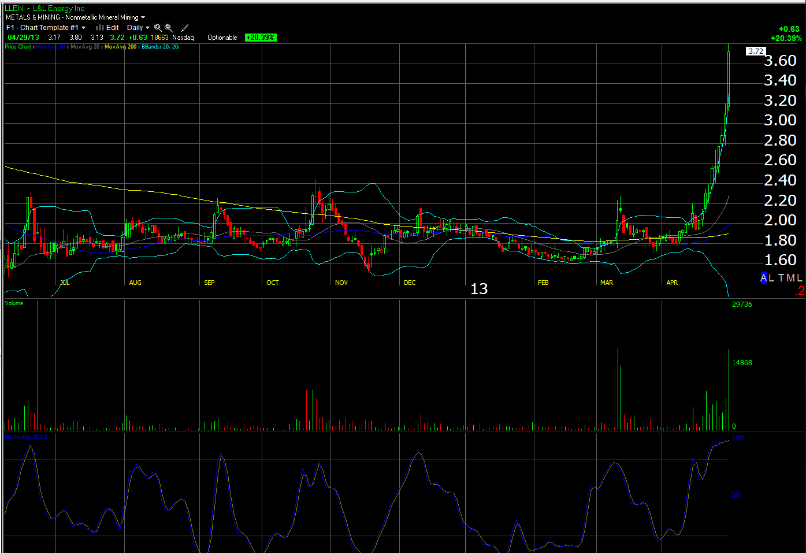Click the MovAvg 200 indicator label
This screenshot has width=806, height=553.
coord(121,47)
